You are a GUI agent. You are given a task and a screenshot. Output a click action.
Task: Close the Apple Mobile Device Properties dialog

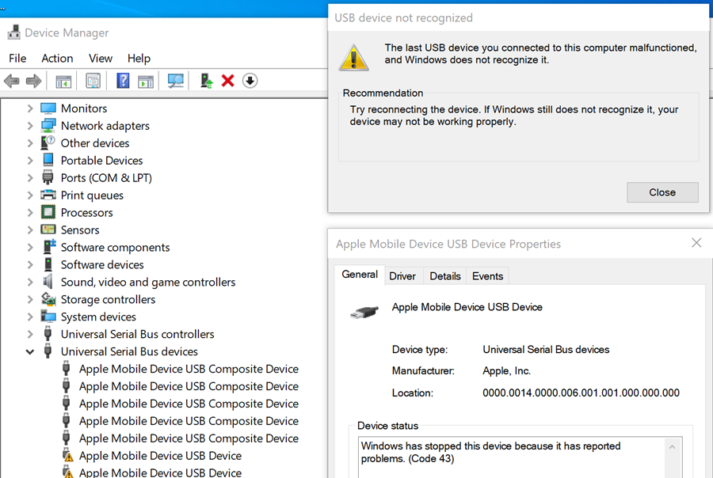click(696, 243)
